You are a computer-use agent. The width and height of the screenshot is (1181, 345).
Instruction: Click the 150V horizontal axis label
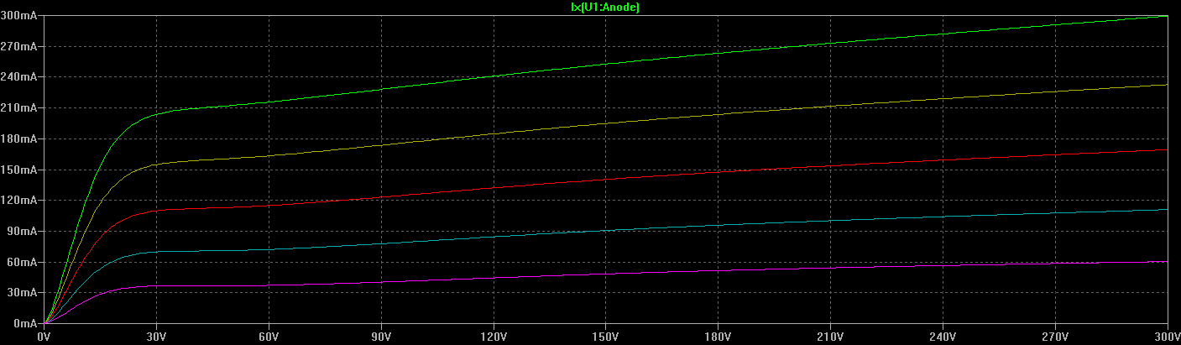(x=606, y=337)
